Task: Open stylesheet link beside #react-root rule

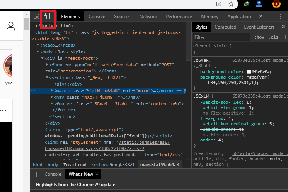Action: pyautogui.click(x=260, y=153)
